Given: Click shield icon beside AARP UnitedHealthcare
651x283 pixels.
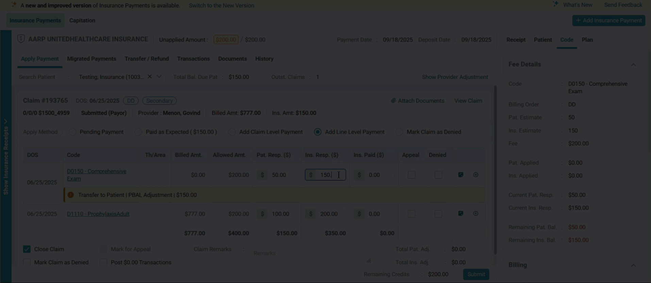Looking at the screenshot, I should click(x=21, y=39).
